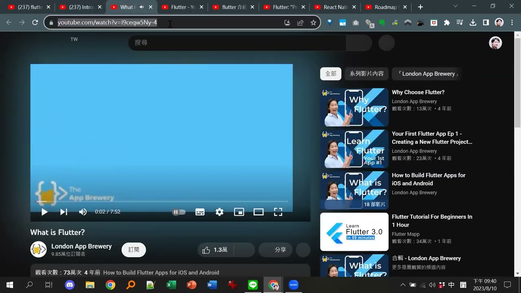
Task: Toggle the Chrome side panel
Action: tap(486, 23)
